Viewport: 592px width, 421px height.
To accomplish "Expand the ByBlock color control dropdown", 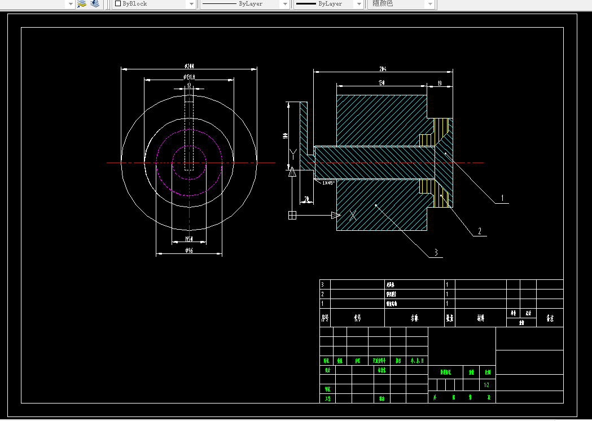I will [x=191, y=4].
